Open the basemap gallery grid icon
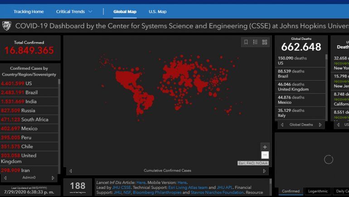Image resolution: width=349 pixels, height=197 pixels. pyautogui.click(x=265, y=42)
